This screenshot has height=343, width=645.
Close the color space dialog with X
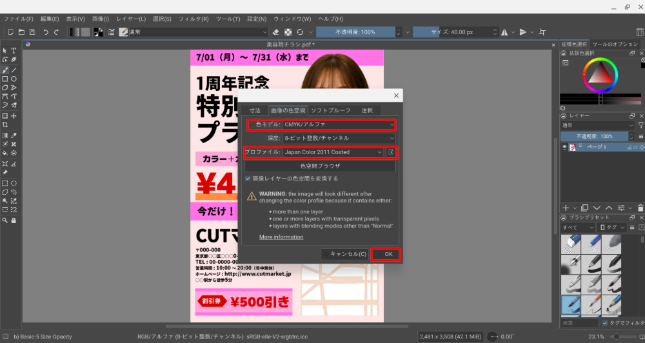[x=396, y=95]
